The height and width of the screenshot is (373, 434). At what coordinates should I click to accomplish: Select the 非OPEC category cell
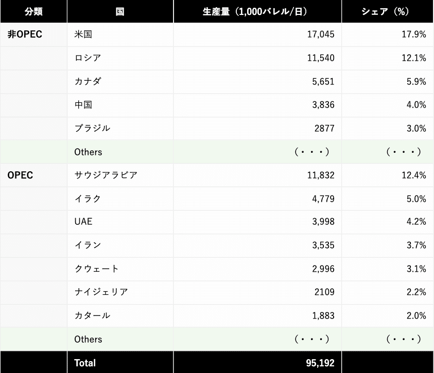pos(33,34)
